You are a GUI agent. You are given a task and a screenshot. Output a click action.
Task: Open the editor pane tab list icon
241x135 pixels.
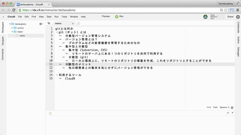49,23
